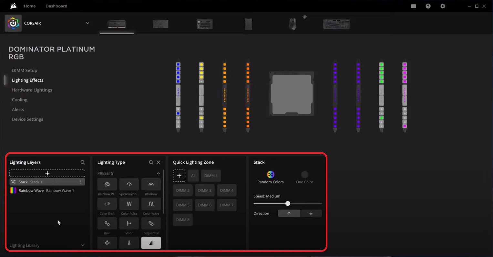Collapse the PRESETS section
Screen dimensions: 493x257
coord(158,173)
